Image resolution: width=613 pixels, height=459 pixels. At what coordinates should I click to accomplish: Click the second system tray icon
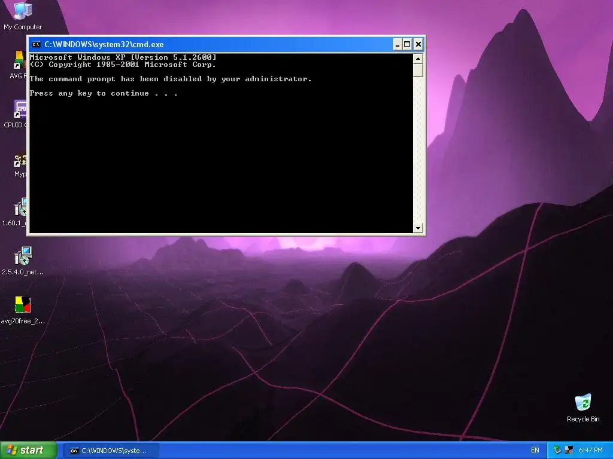pyautogui.click(x=569, y=451)
